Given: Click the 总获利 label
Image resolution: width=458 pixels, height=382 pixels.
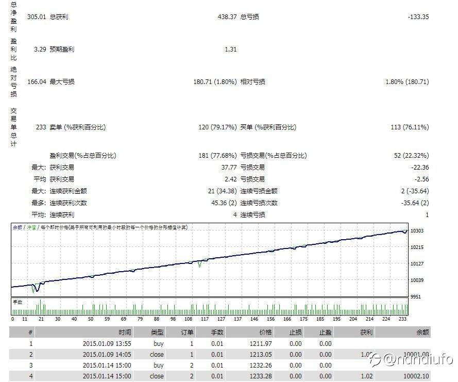Looking at the screenshot, I should [x=59, y=17].
